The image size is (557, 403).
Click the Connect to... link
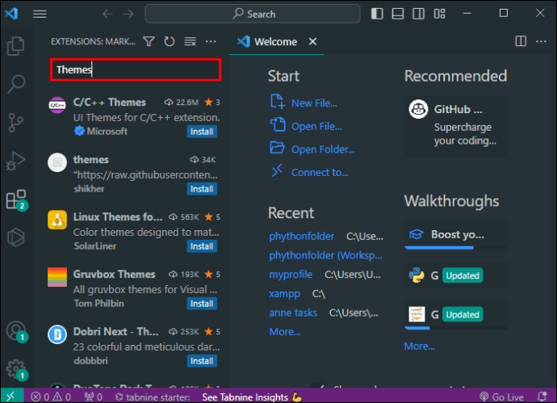320,172
